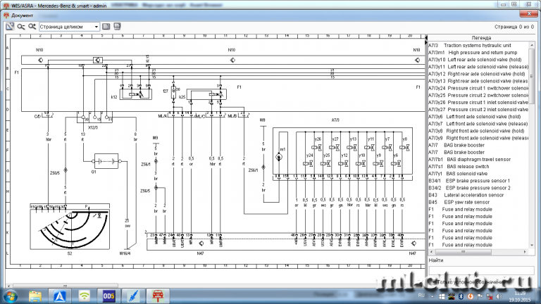Click the legend vertical scrollbar up arrow
The height and width of the screenshot is (304, 541).
click(531, 45)
